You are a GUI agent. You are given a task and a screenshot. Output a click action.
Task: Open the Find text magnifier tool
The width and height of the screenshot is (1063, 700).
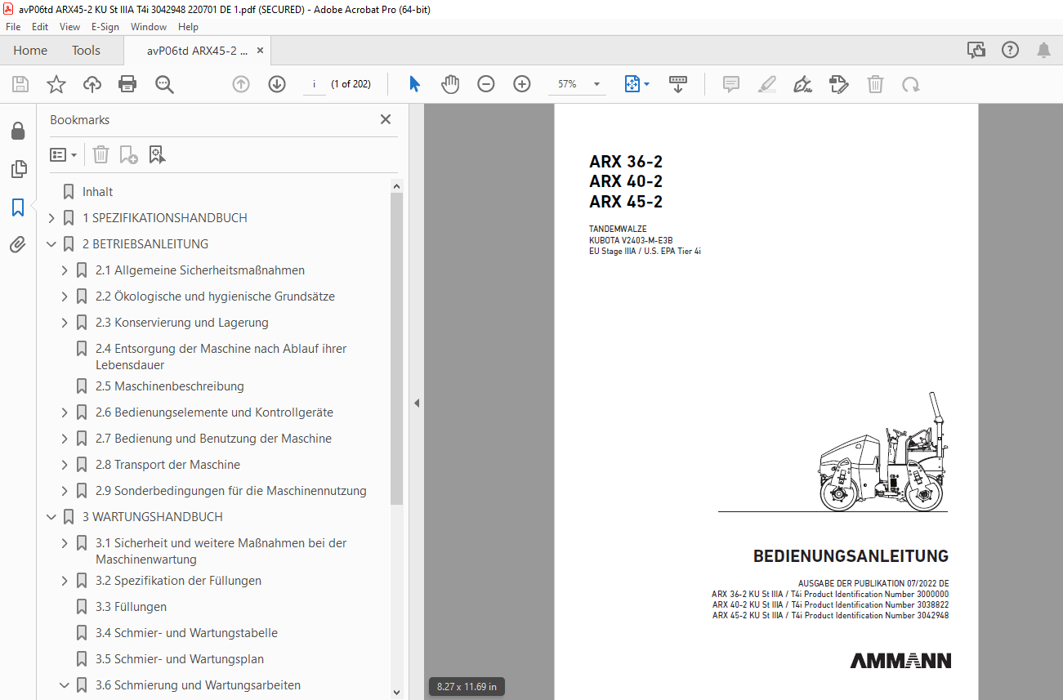click(164, 84)
